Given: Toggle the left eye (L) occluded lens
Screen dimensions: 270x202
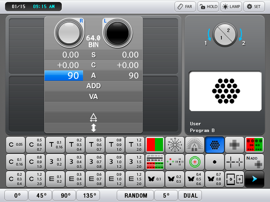Looking at the screenshot, I should (117, 32).
